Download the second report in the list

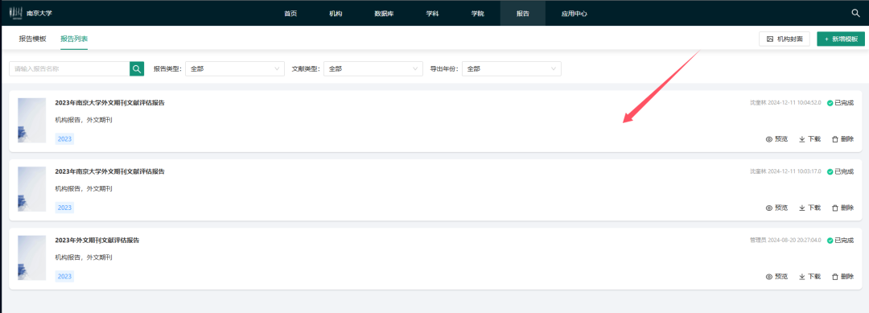[x=809, y=208]
